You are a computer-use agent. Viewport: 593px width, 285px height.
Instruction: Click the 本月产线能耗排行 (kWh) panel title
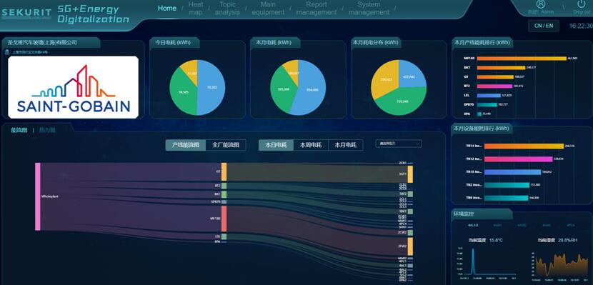click(x=482, y=43)
